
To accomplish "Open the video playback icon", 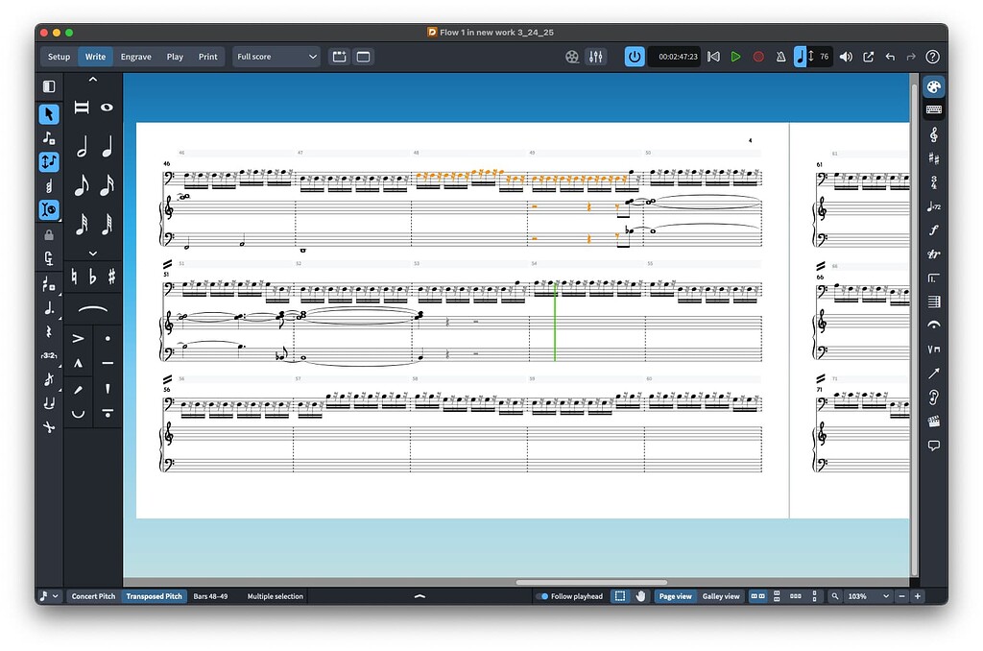I will tap(572, 56).
